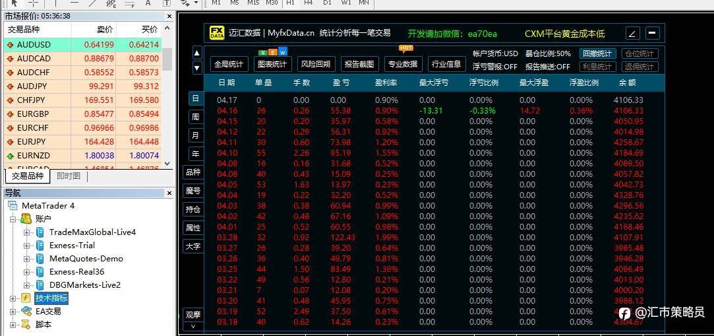Collapse the 账户 accounts tree node
Viewport: 714px width, 336px height.
click(13, 219)
